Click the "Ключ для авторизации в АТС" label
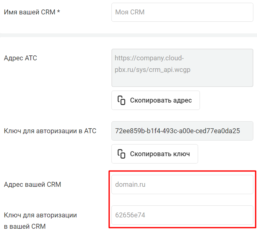 click(50, 131)
